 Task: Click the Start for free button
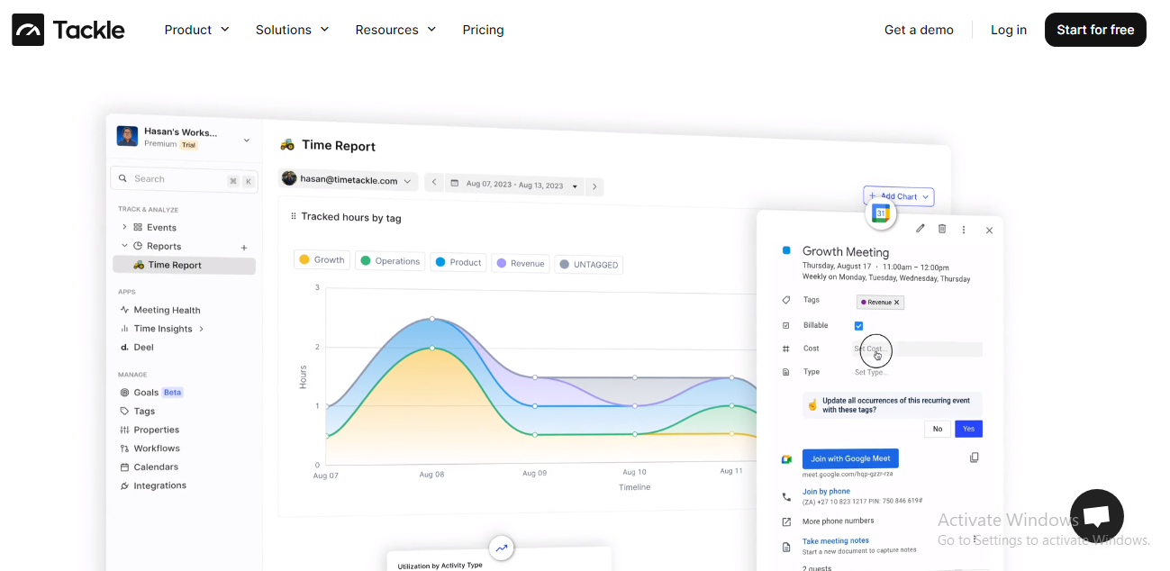[x=1095, y=30]
